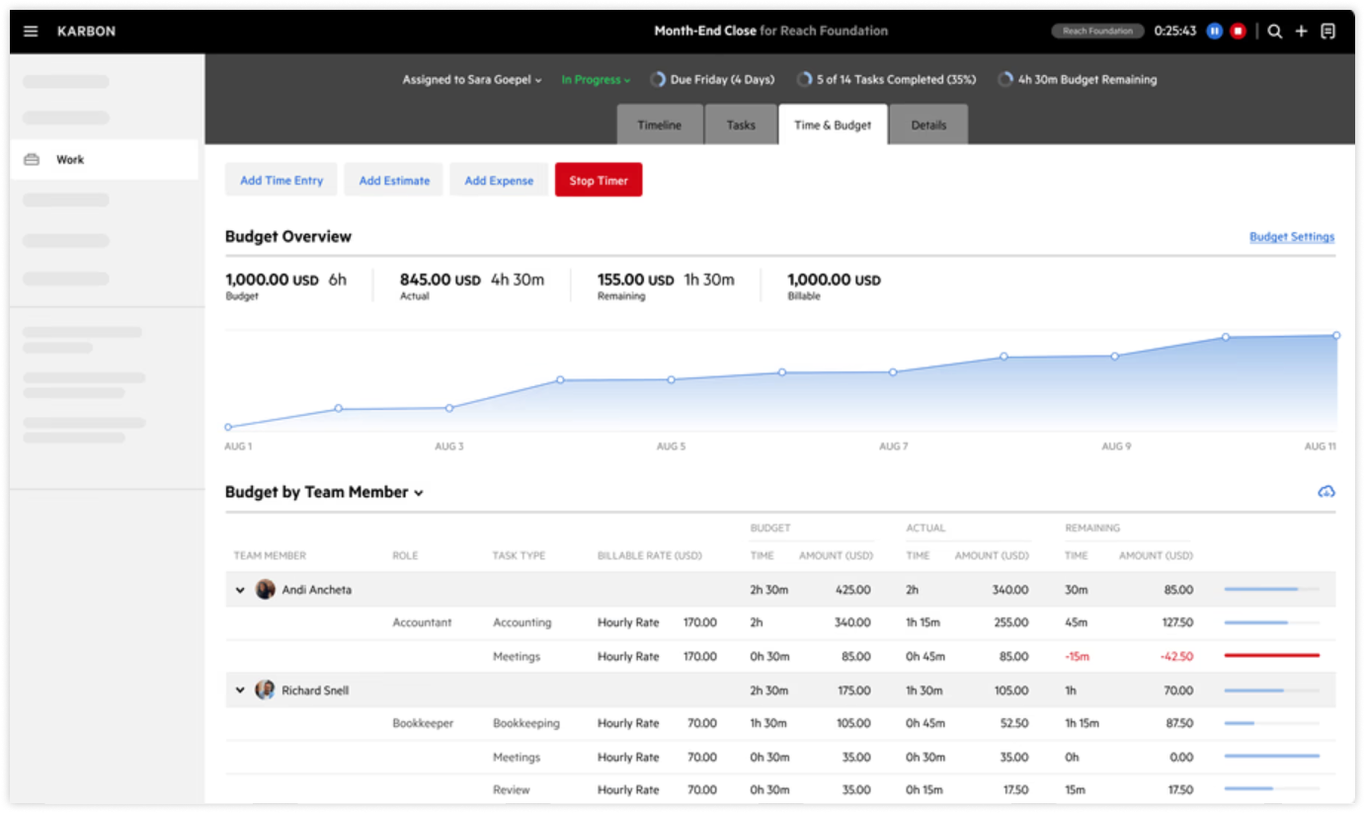Click Add Time Entry button
The image size is (1365, 813).
[281, 180]
